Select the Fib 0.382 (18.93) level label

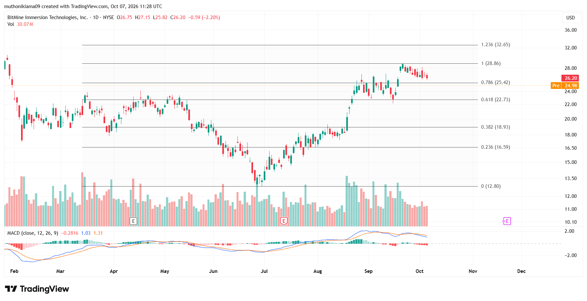(x=495, y=127)
